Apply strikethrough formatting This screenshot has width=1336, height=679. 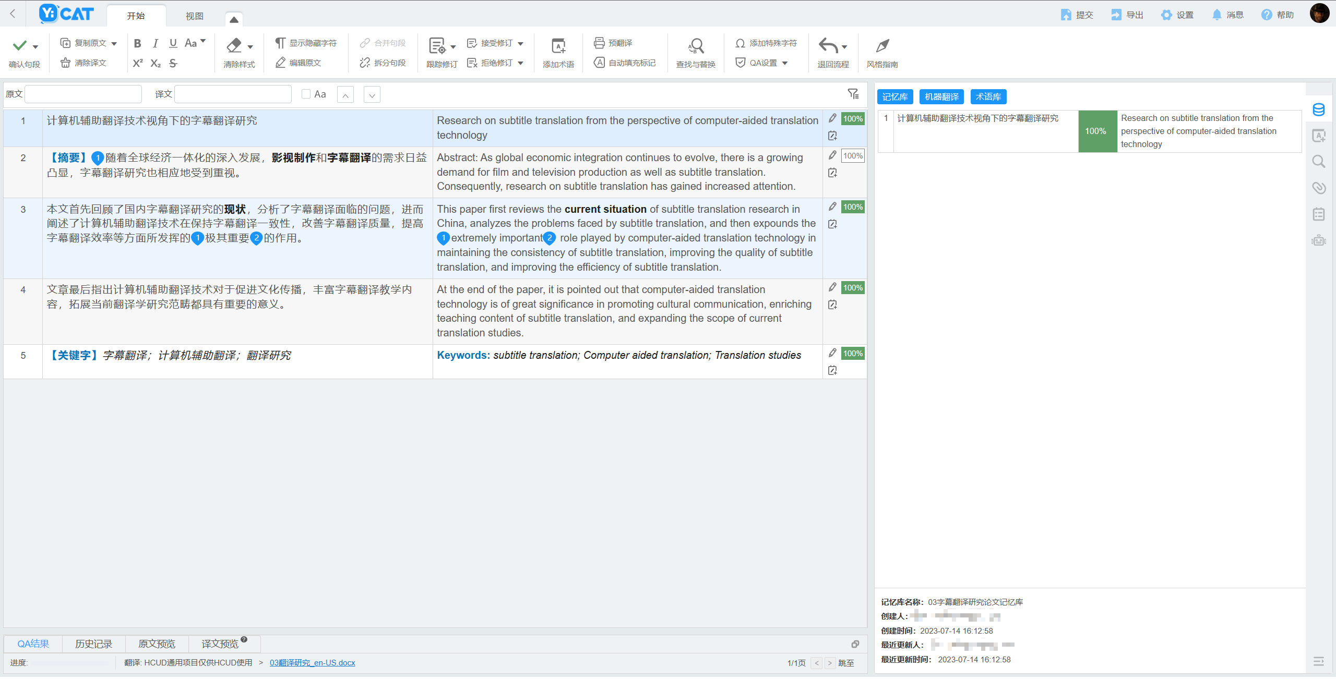pos(173,63)
